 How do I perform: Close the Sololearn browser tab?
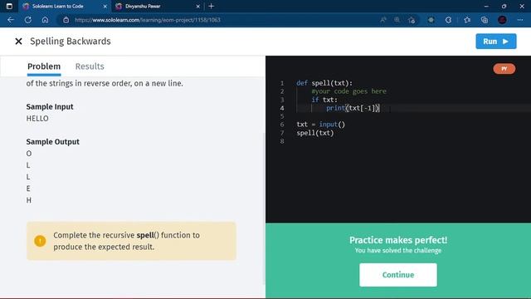[x=105, y=6]
